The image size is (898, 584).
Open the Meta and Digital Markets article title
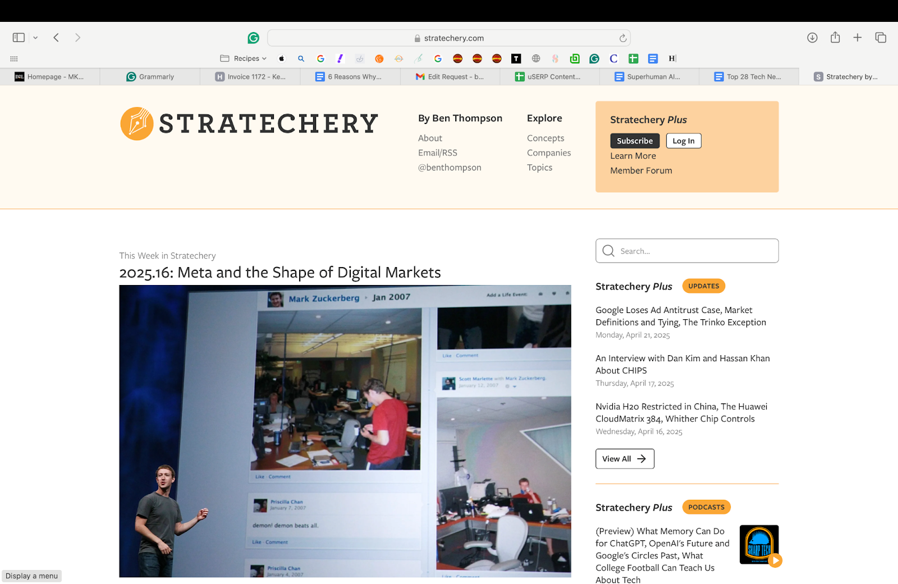280,273
